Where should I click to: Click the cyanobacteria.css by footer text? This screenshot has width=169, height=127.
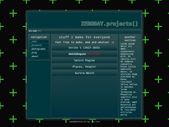point(79,122)
